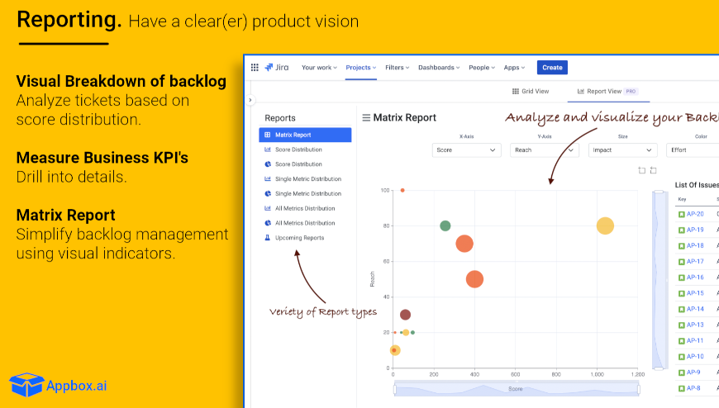The image size is (719, 408).
Task: Click the hamburger icon beside Matrix Report
Action: tap(366, 118)
